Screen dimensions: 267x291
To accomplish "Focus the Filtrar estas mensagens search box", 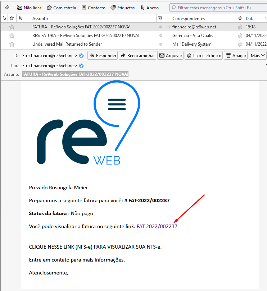I will [x=218, y=8].
